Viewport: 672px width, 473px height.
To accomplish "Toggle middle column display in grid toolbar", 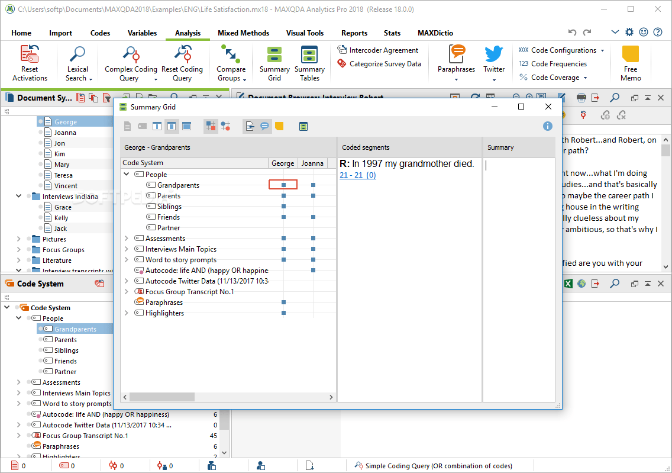I will (x=172, y=126).
